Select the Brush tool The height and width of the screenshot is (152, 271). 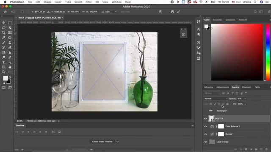3,42
